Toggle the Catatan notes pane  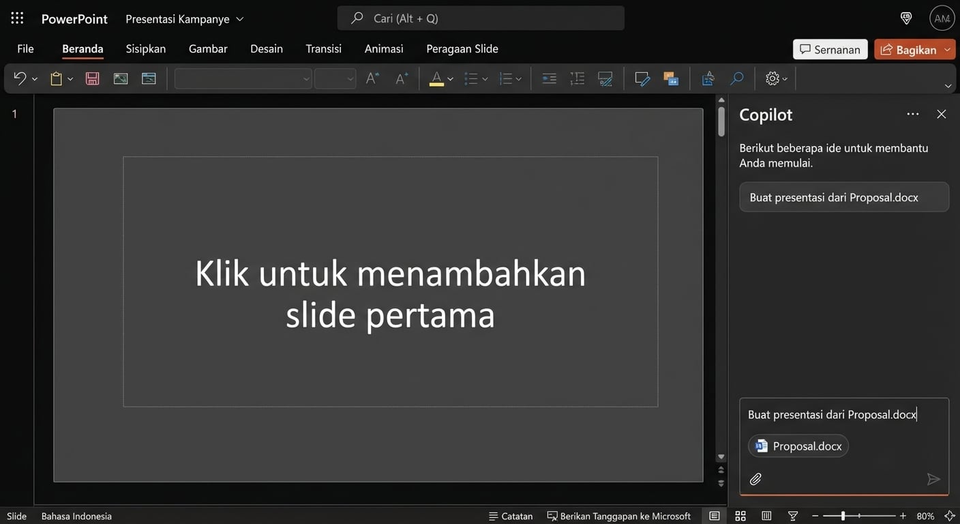click(x=510, y=515)
